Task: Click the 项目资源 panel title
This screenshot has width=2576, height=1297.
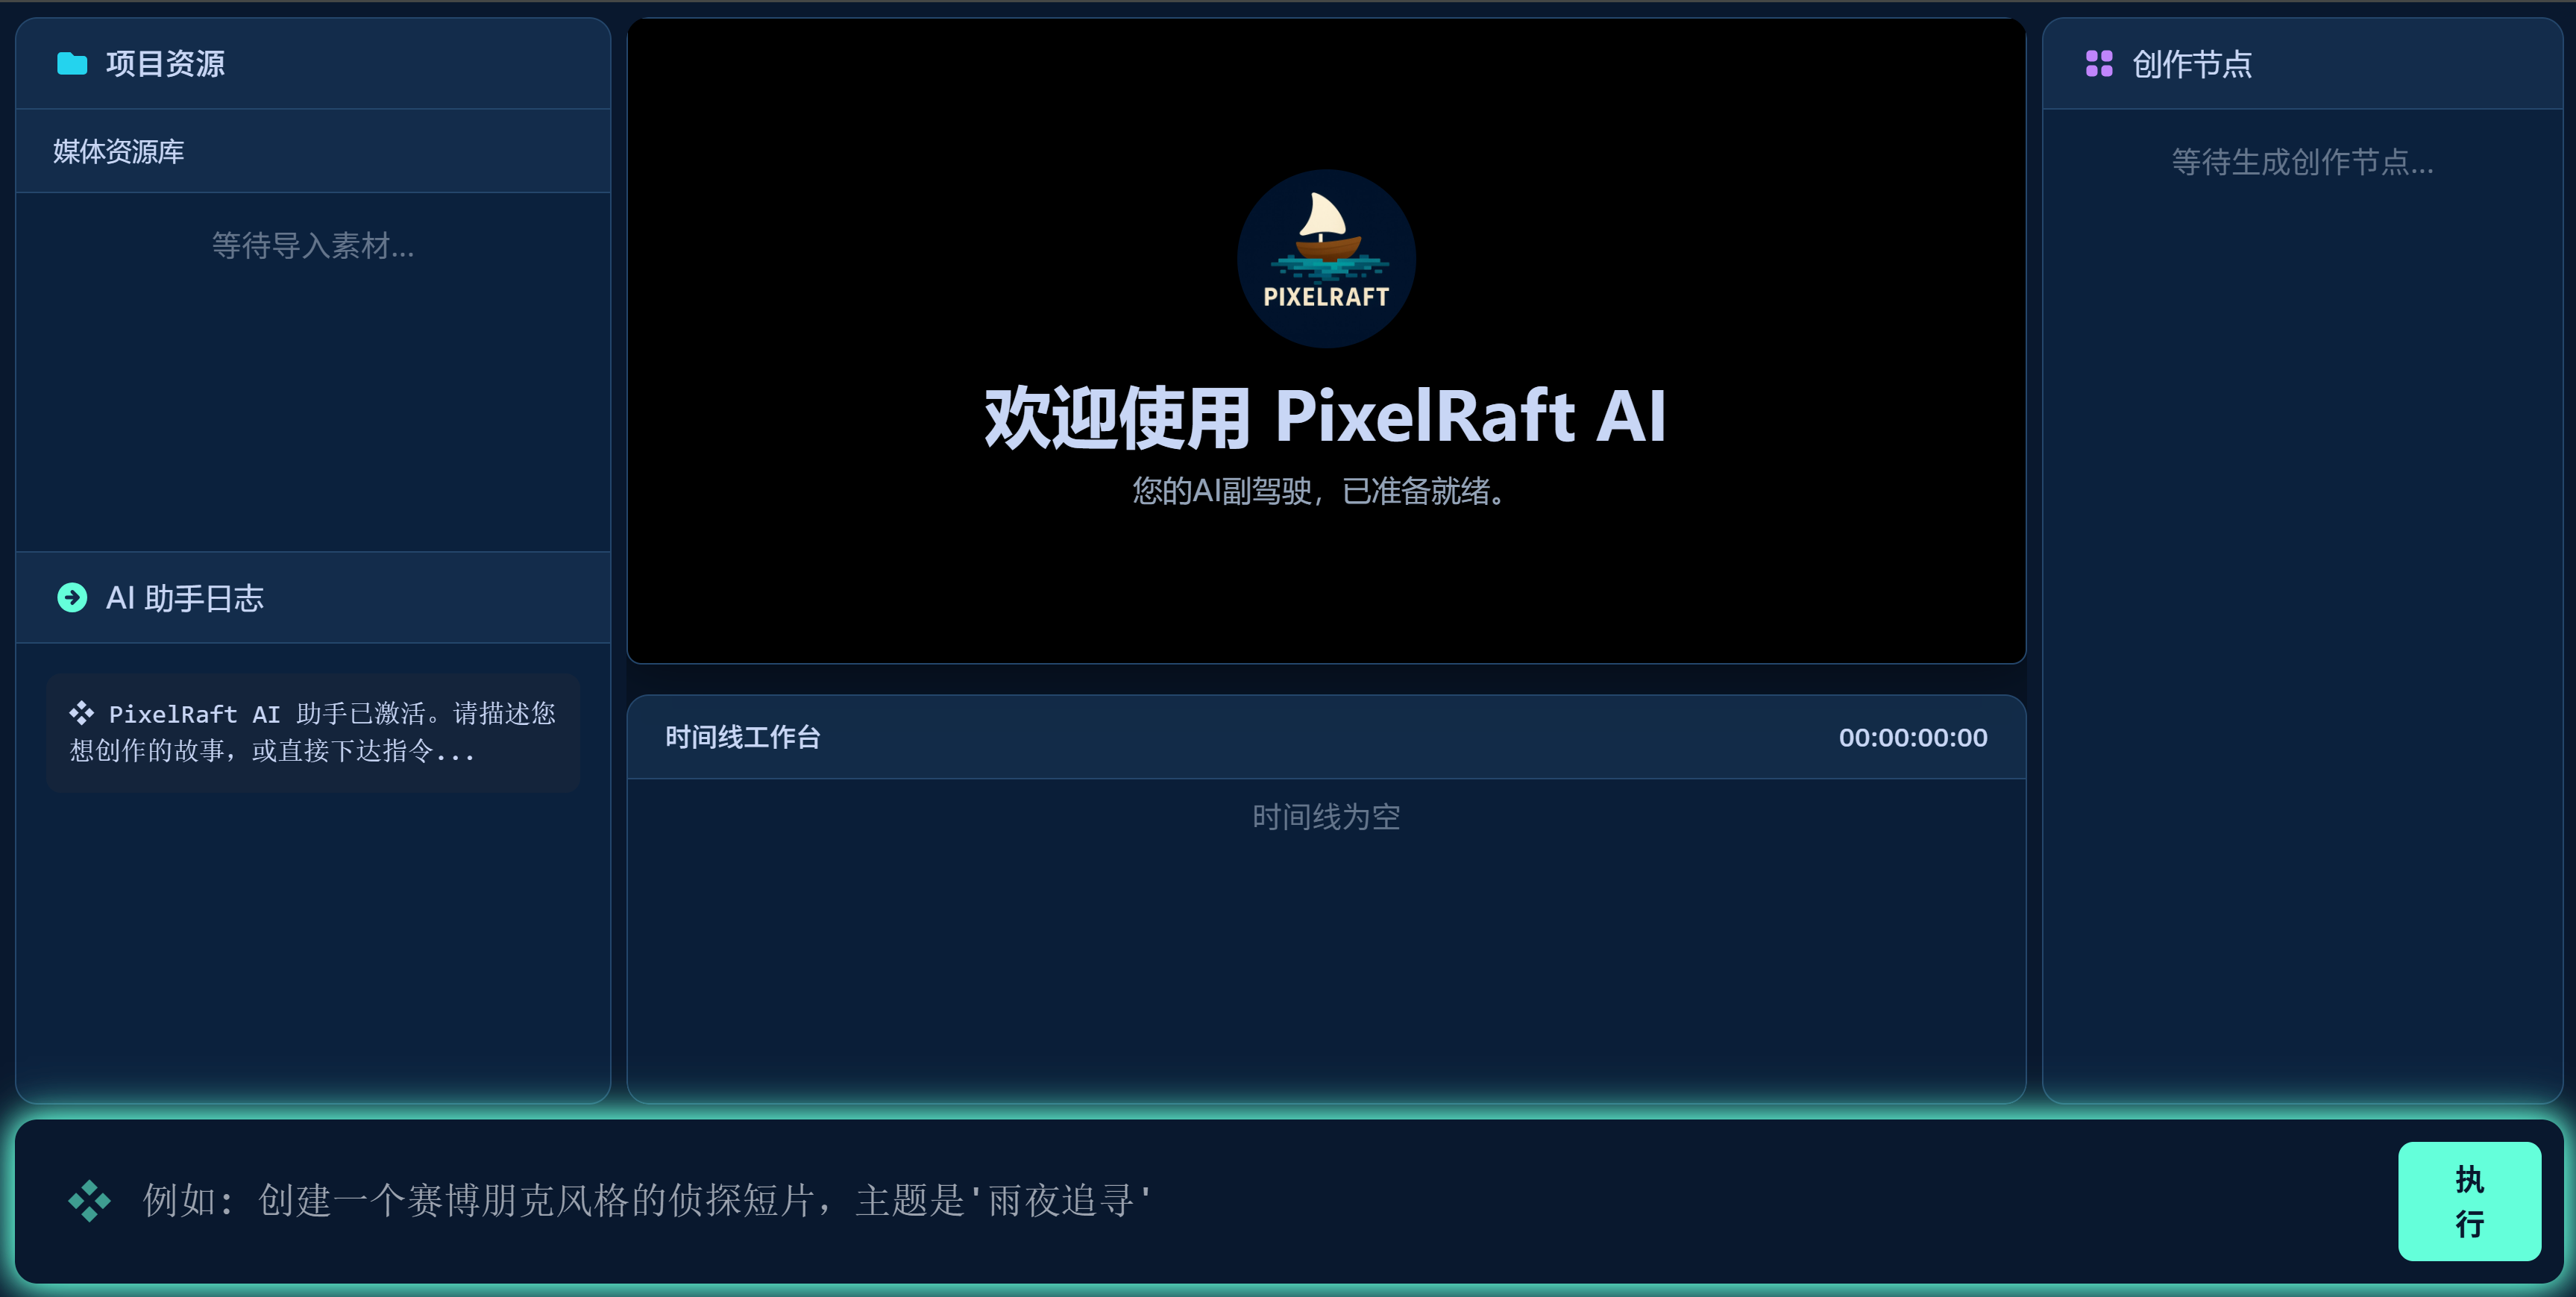Action: tap(165, 63)
